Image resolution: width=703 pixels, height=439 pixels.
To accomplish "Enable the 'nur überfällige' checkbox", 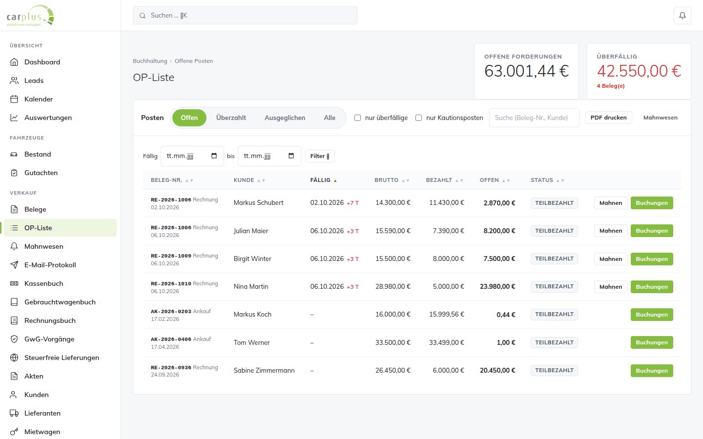I will tap(357, 118).
